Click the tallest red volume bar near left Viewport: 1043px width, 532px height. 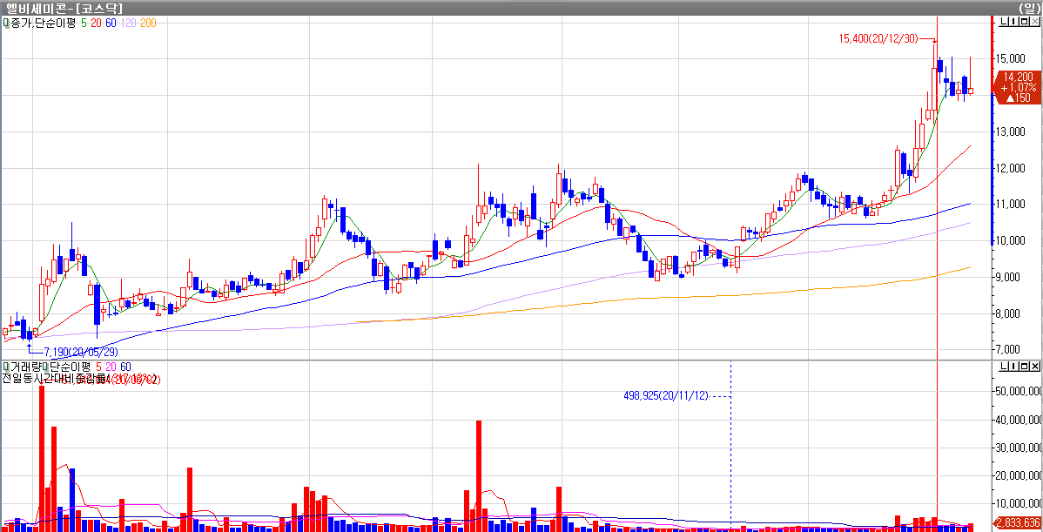(42, 458)
